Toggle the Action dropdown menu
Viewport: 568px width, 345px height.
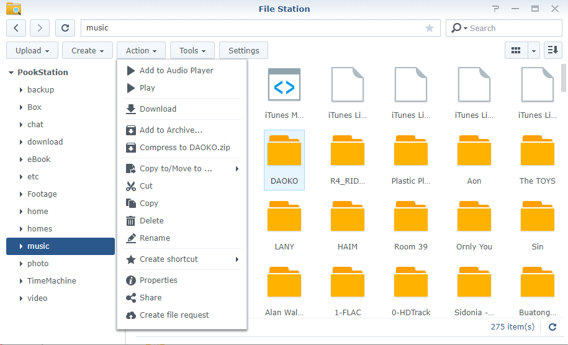(x=141, y=50)
